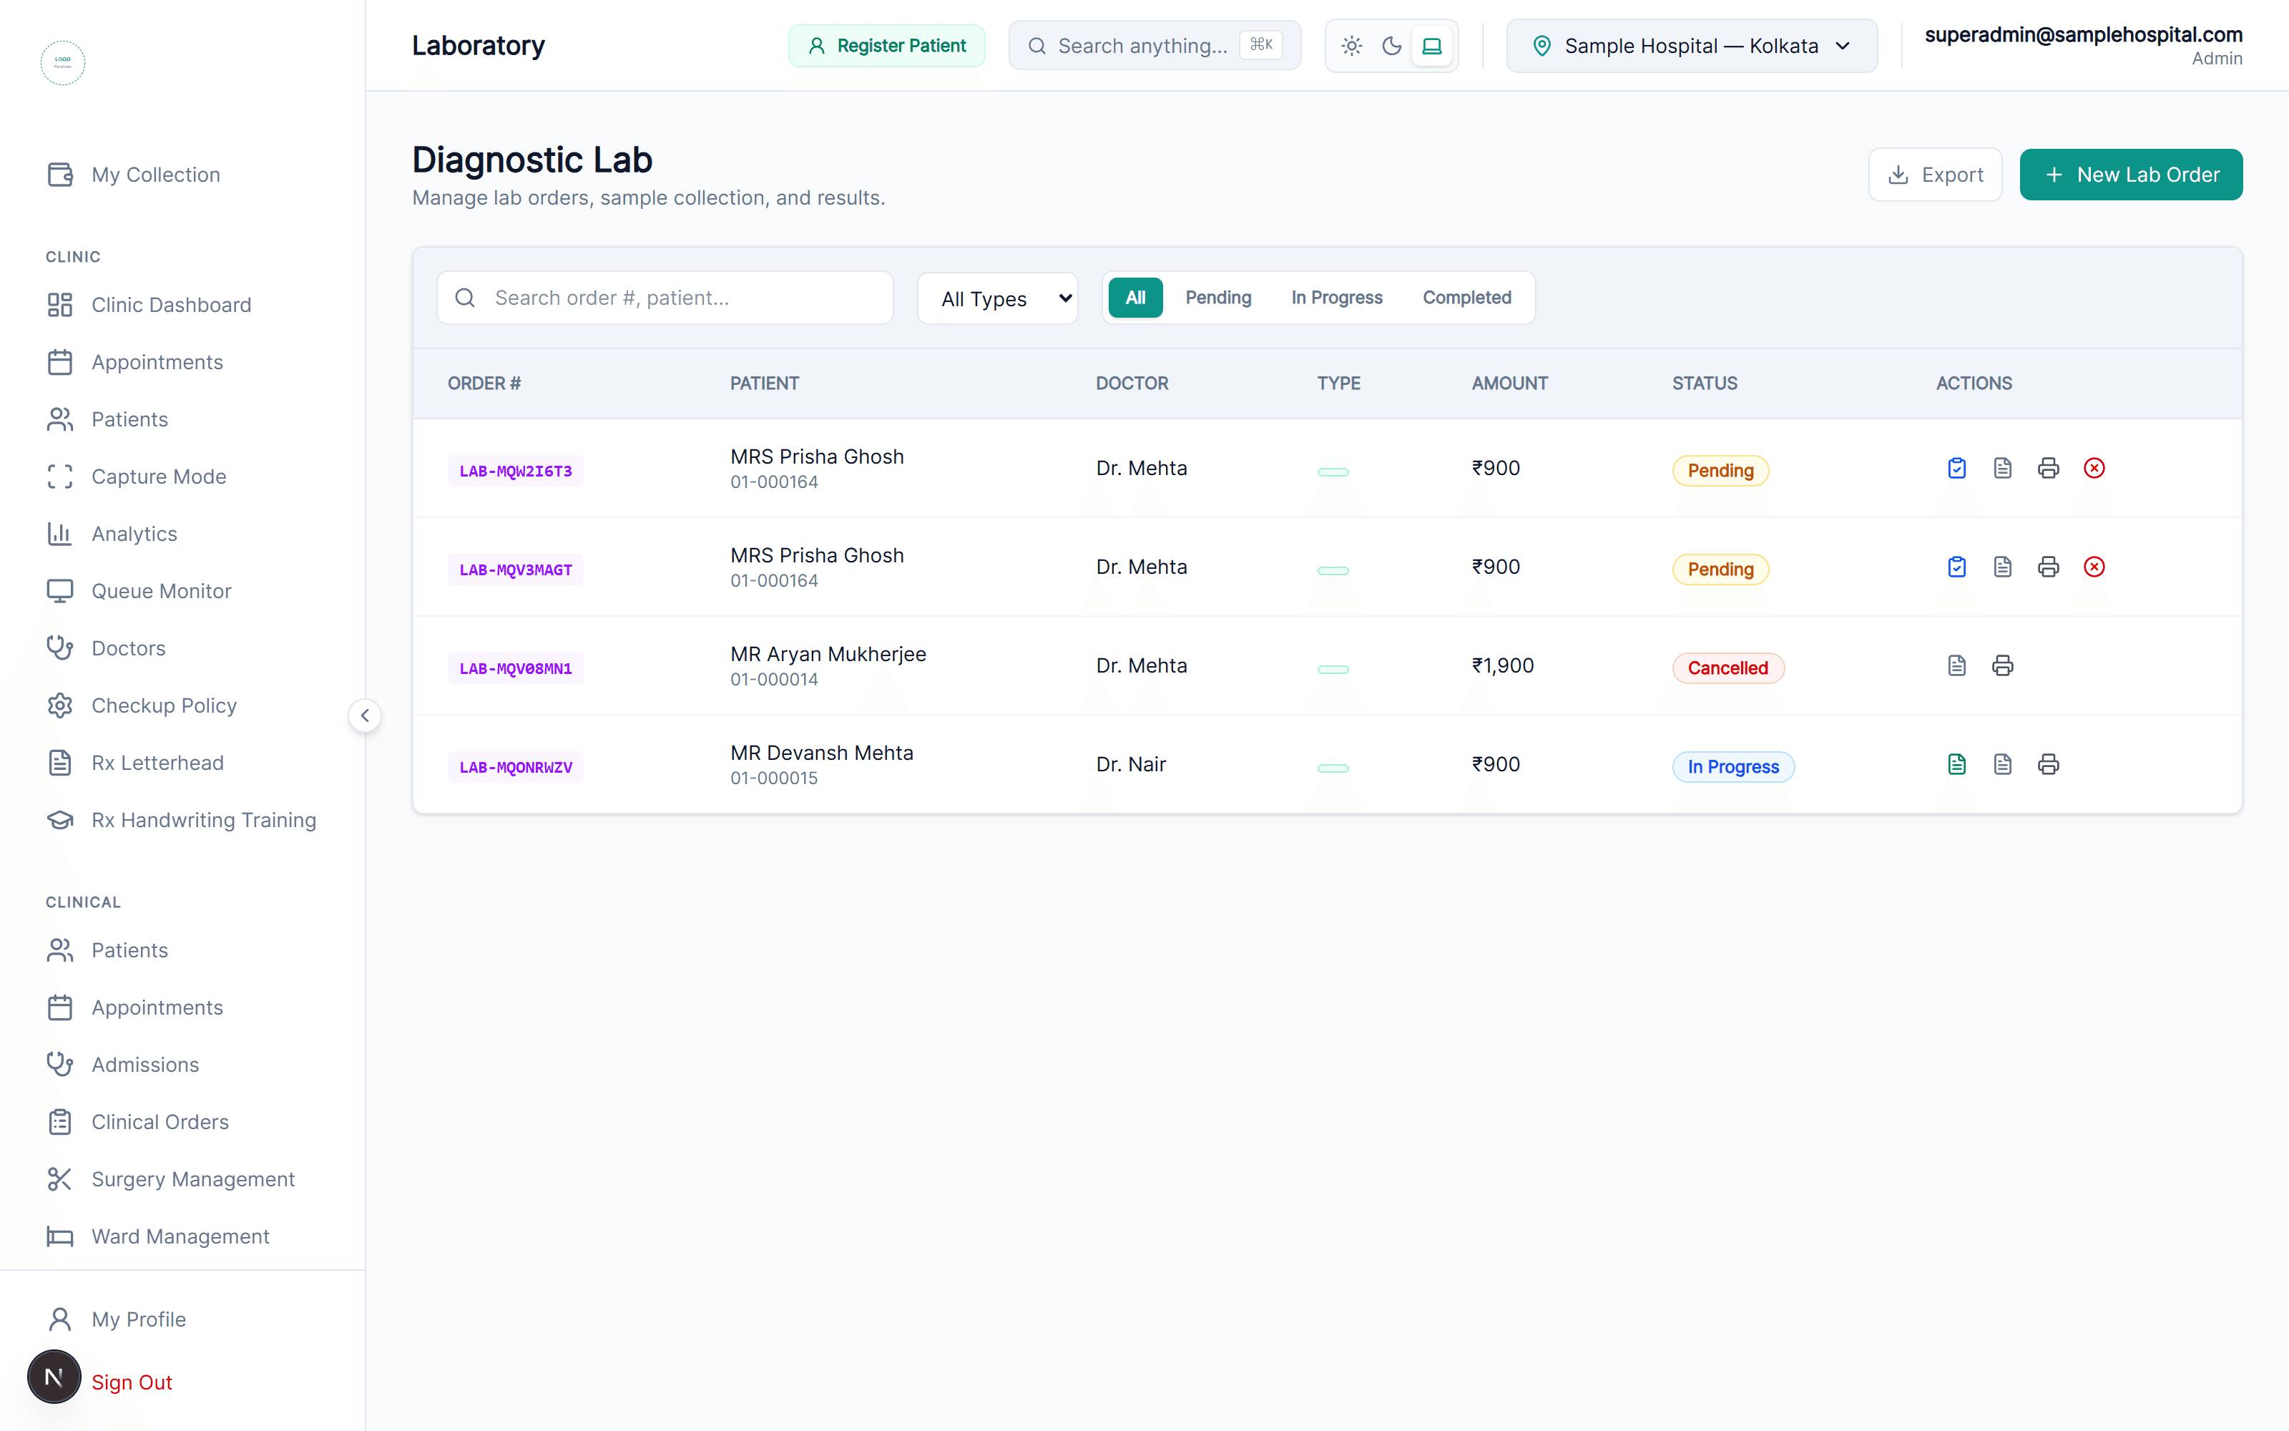Switch to dark theme moon icon

coord(1391,45)
